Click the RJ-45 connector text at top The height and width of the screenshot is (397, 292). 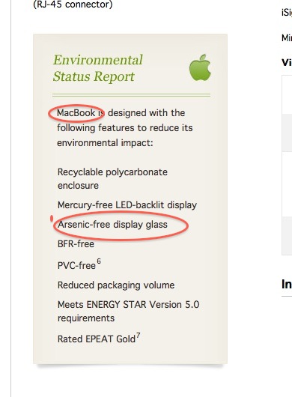coord(73,4)
